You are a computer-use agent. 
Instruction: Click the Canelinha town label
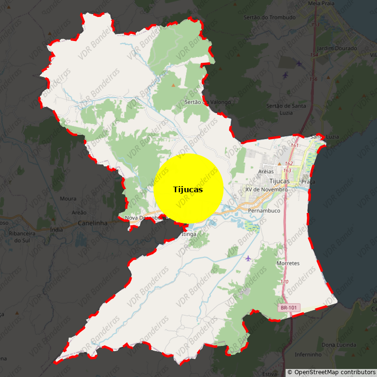[x=92, y=223]
